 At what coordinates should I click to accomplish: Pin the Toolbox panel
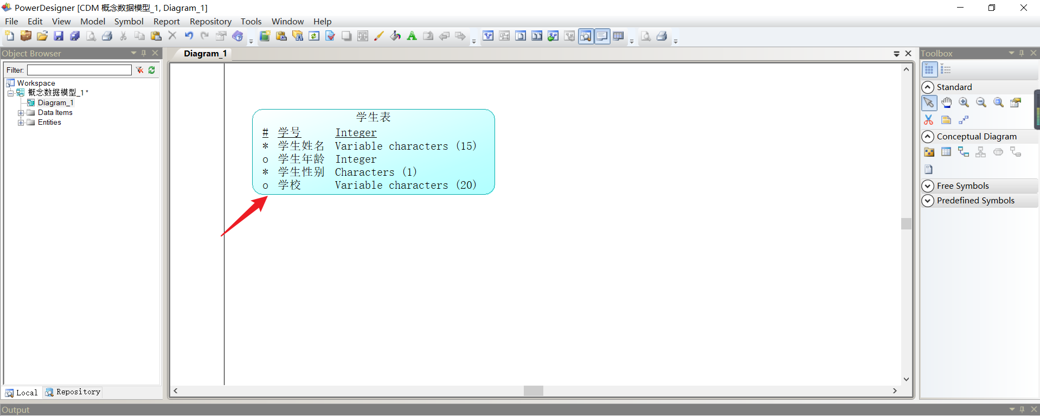[x=1022, y=53]
